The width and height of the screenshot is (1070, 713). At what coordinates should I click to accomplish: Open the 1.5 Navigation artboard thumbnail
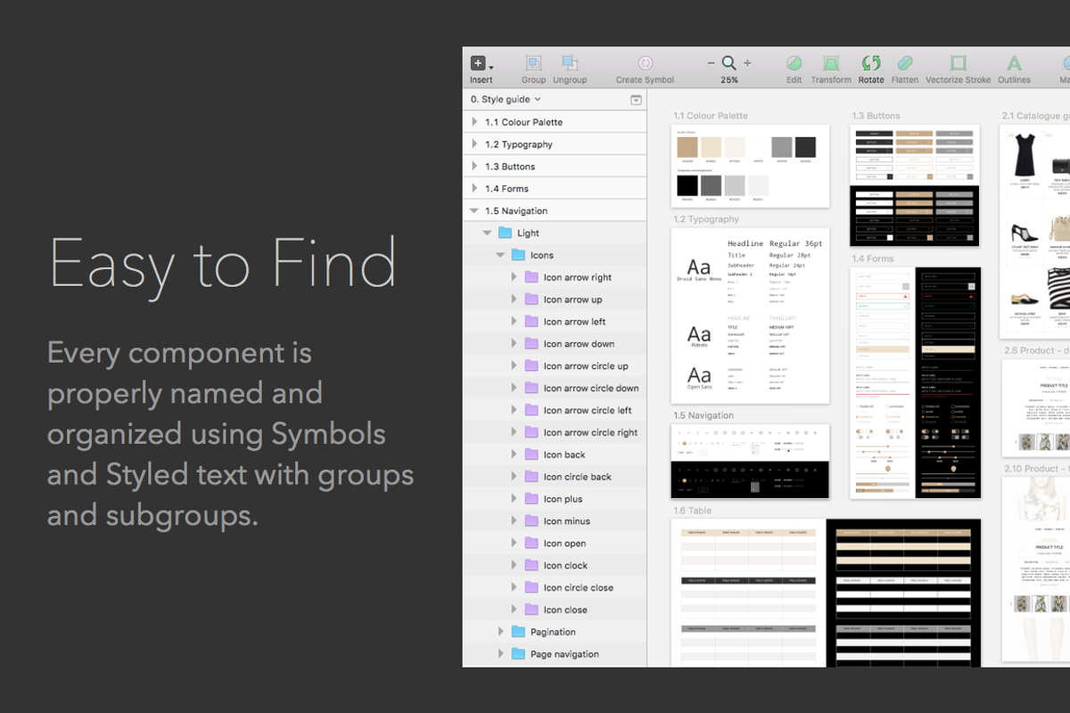pyautogui.click(x=750, y=461)
